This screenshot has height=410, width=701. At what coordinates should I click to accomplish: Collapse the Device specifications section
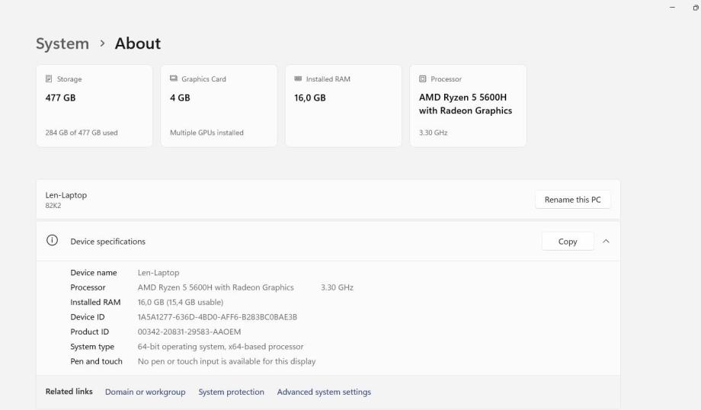(x=606, y=242)
